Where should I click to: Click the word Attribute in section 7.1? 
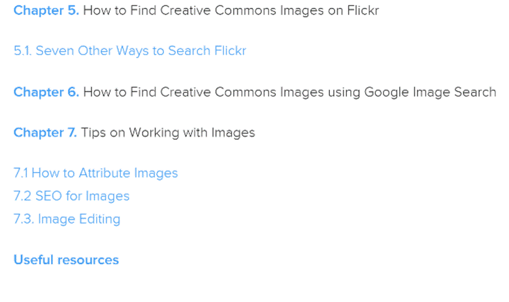point(105,173)
